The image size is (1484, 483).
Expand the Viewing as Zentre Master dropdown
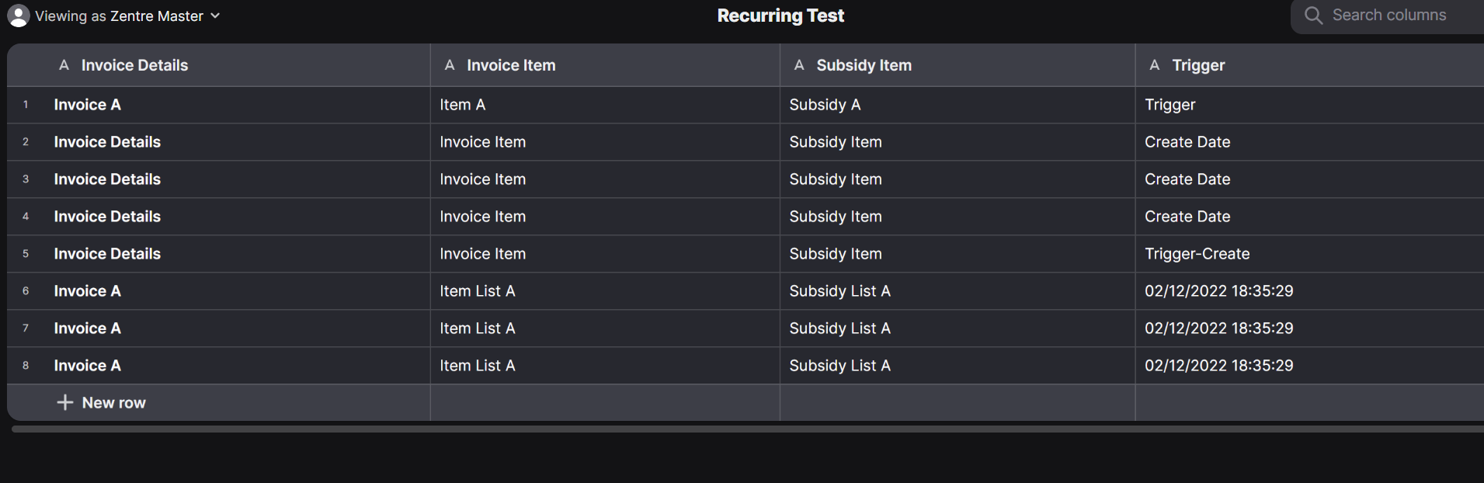(215, 16)
